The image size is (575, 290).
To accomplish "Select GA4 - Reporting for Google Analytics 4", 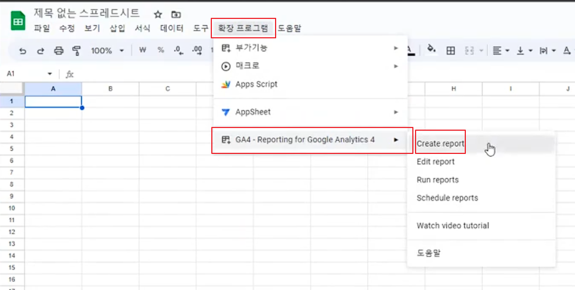I will click(x=310, y=140).
